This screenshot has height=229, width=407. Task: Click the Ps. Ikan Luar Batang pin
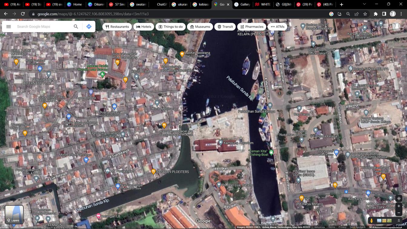(x=219, y=184)
